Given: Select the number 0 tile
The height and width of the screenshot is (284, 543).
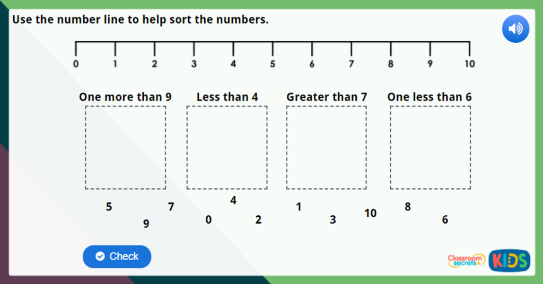Looking at the screenshot, I should pos(208,220).
